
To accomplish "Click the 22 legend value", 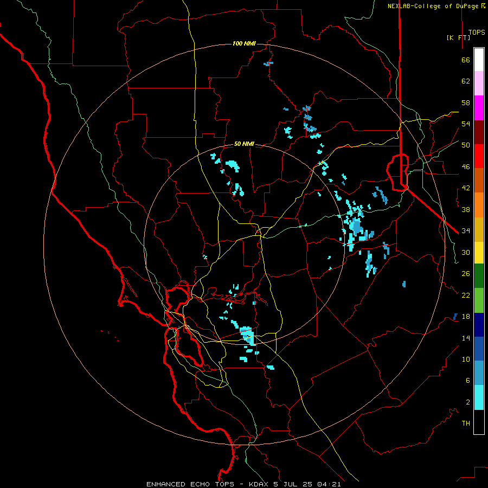I will pyautogui.click(x=466, y=295).
